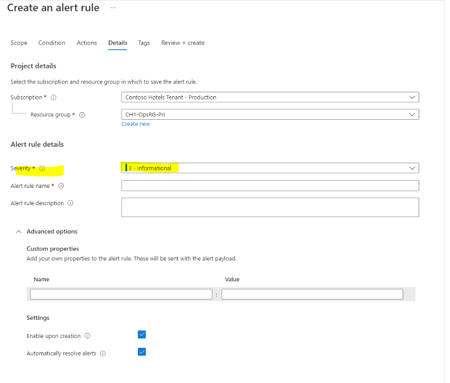The height and width of the screenshot is (383, 450).
Task: Click the Alert rule name input field
Action: 270,185
